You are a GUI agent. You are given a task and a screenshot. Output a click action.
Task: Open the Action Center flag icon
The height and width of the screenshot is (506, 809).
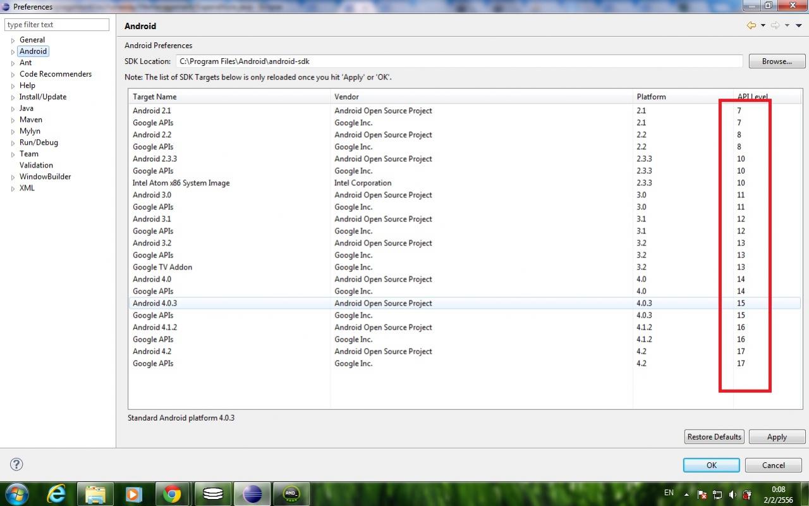click(x=702, y=495)
